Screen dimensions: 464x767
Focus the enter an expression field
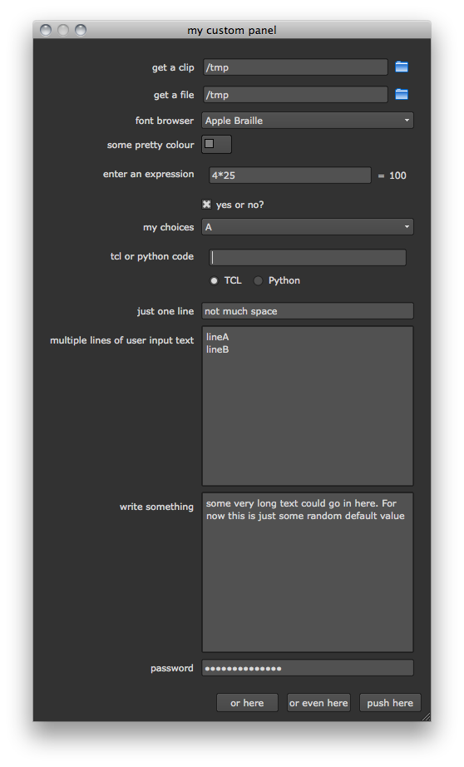coord(290,176)
